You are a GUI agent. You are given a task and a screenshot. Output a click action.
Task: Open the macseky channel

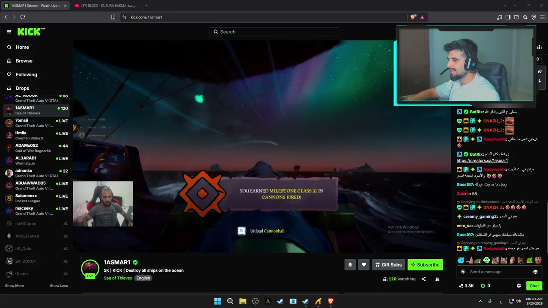tap(36, 210)
